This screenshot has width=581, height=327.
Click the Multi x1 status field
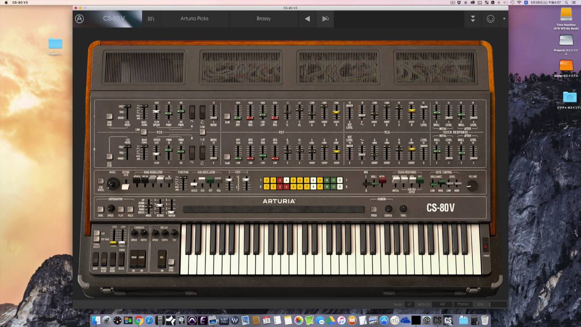409,304
